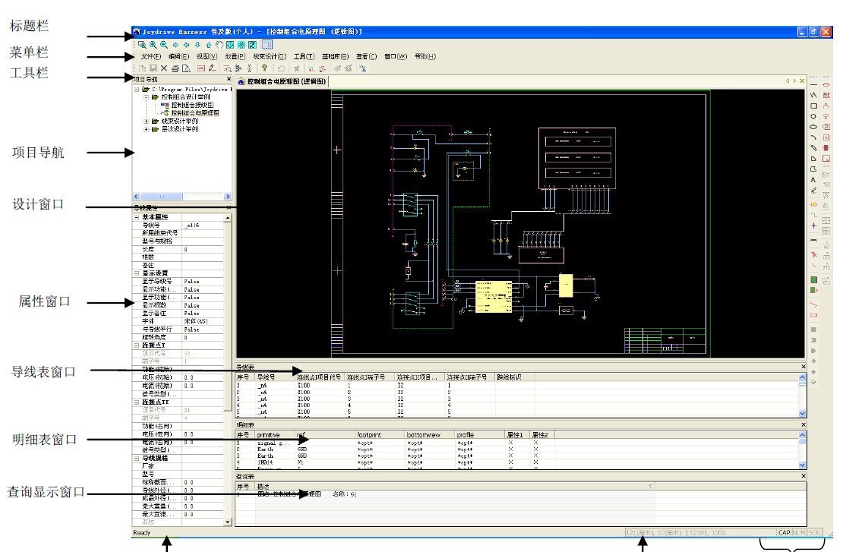Expand the 线束设计举例 tree folder
This screenshot has height=552, width=843.
146,121
